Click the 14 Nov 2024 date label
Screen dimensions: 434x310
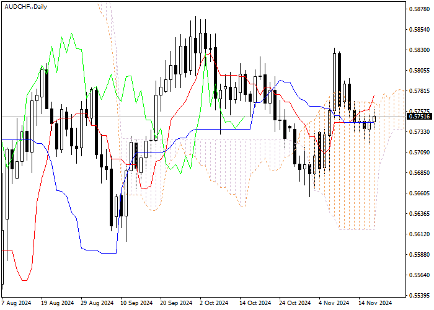[376, 303]
